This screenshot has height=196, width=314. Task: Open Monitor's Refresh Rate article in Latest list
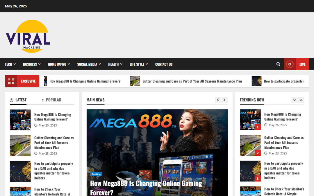coord(52,192)
